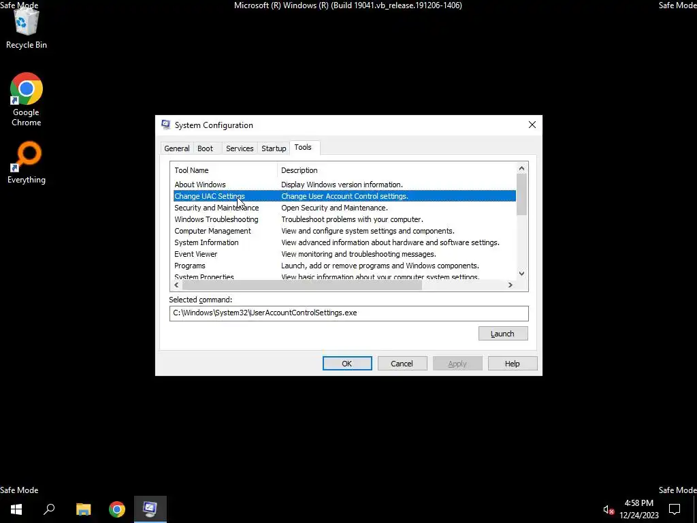The width and height of the screenshot is (697, 523).
Task: Click 'Troubleshoot problems with your computer.' text
Action: (352, 219)
